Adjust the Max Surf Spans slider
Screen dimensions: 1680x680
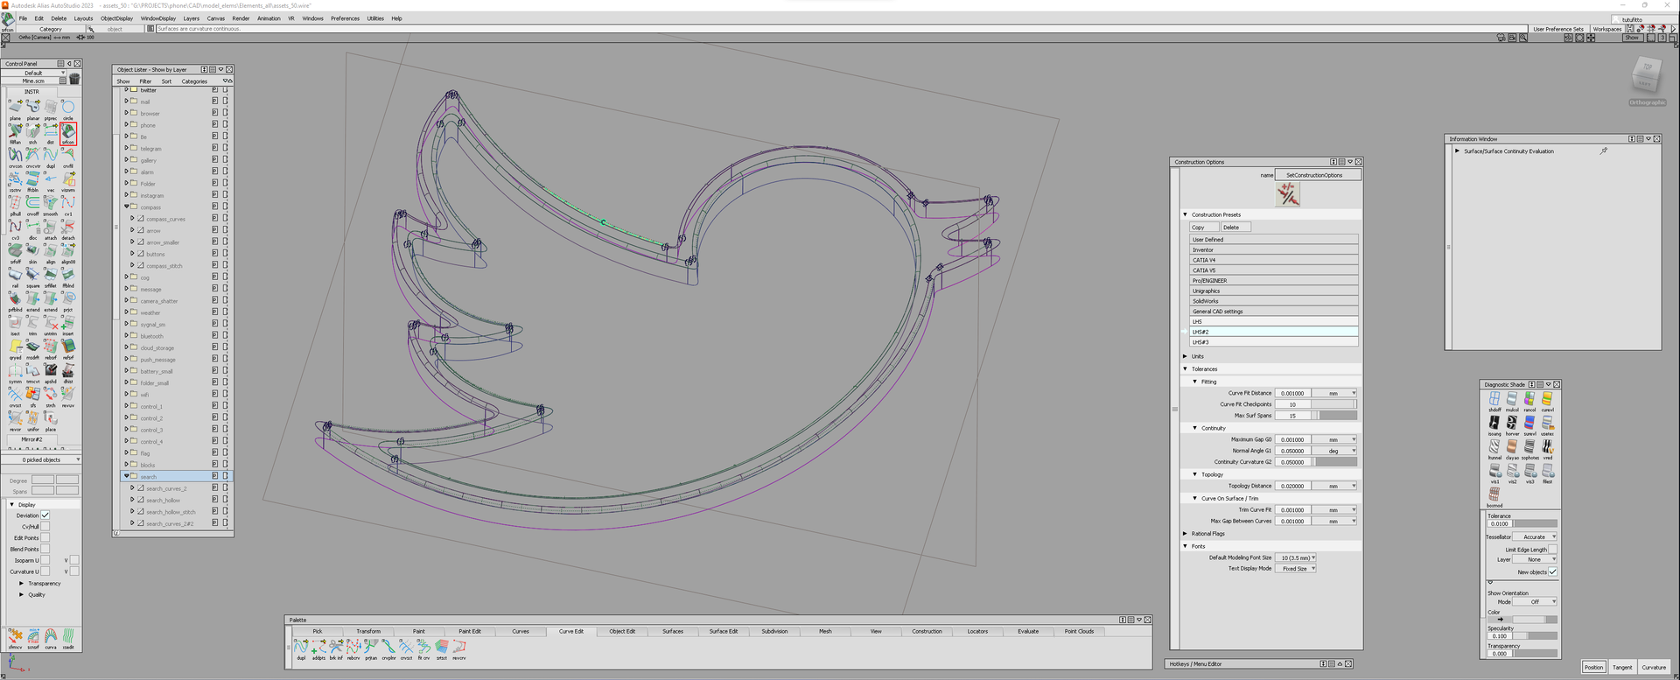1333,416
